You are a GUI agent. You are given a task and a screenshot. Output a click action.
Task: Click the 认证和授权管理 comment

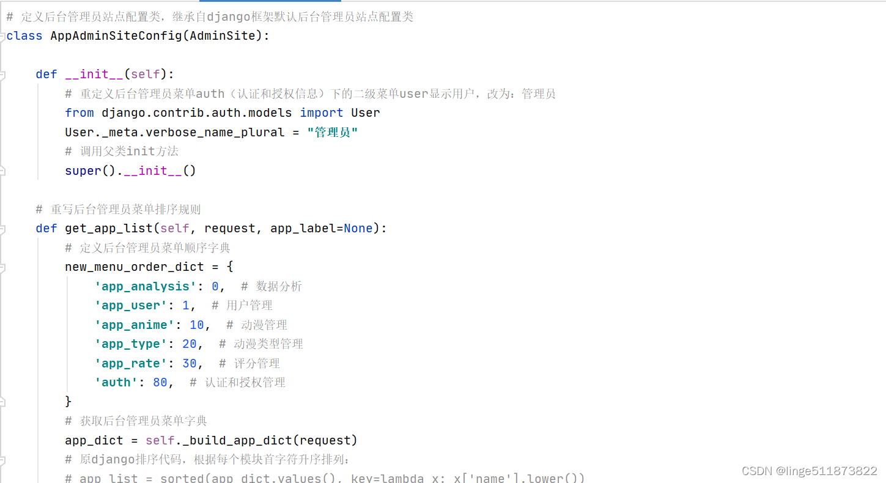tap(238, 383)
